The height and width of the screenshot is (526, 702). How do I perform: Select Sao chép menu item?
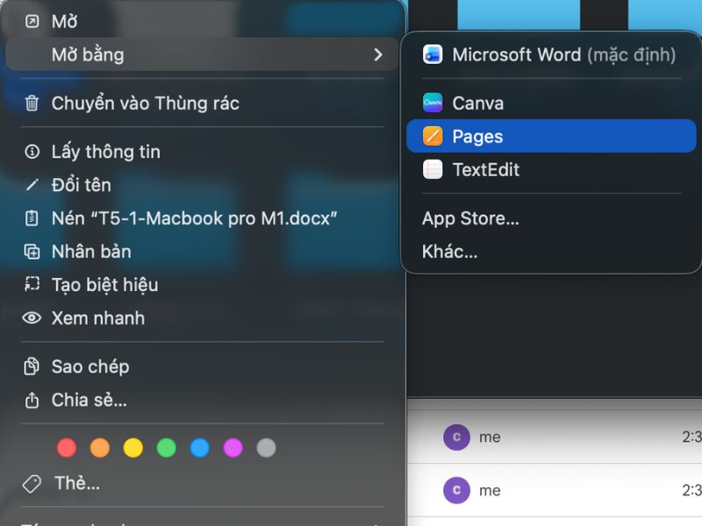pyautogui.click(x=202, y=366)
